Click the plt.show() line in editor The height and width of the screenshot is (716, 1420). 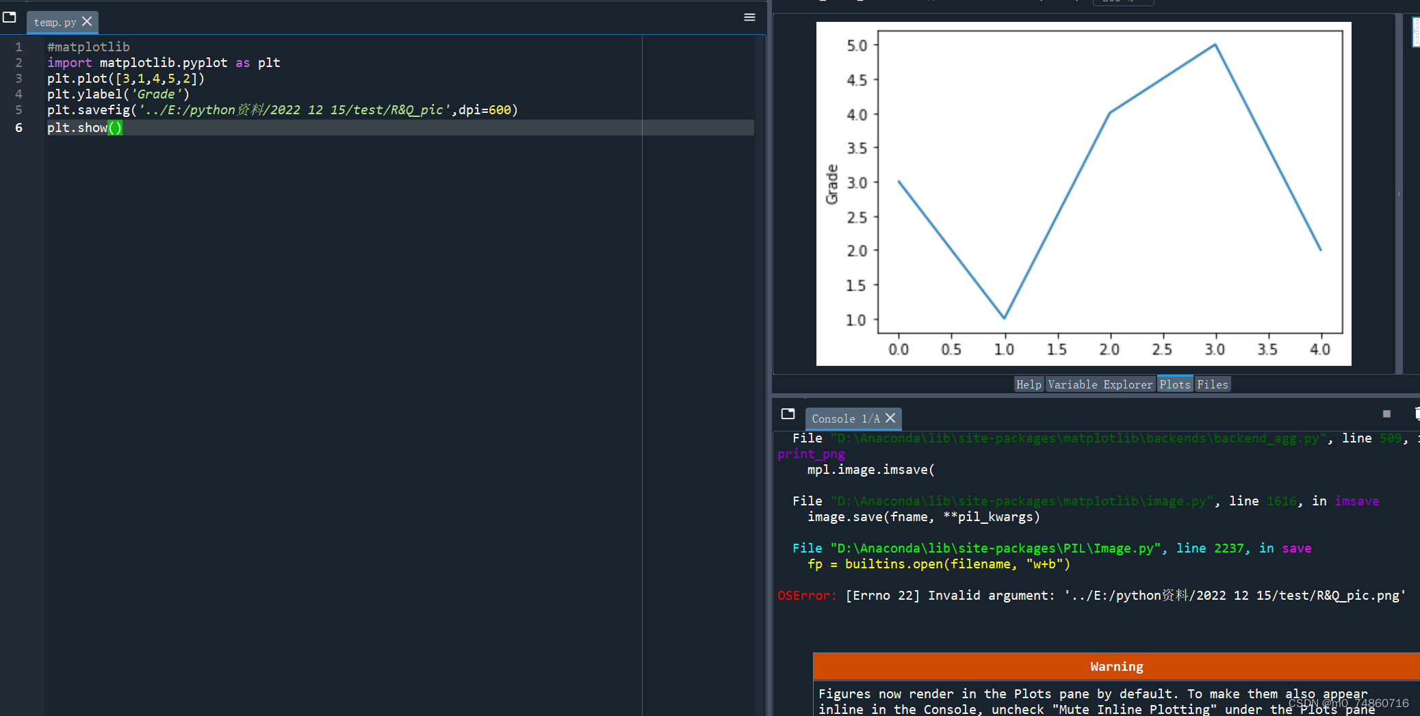85,127
